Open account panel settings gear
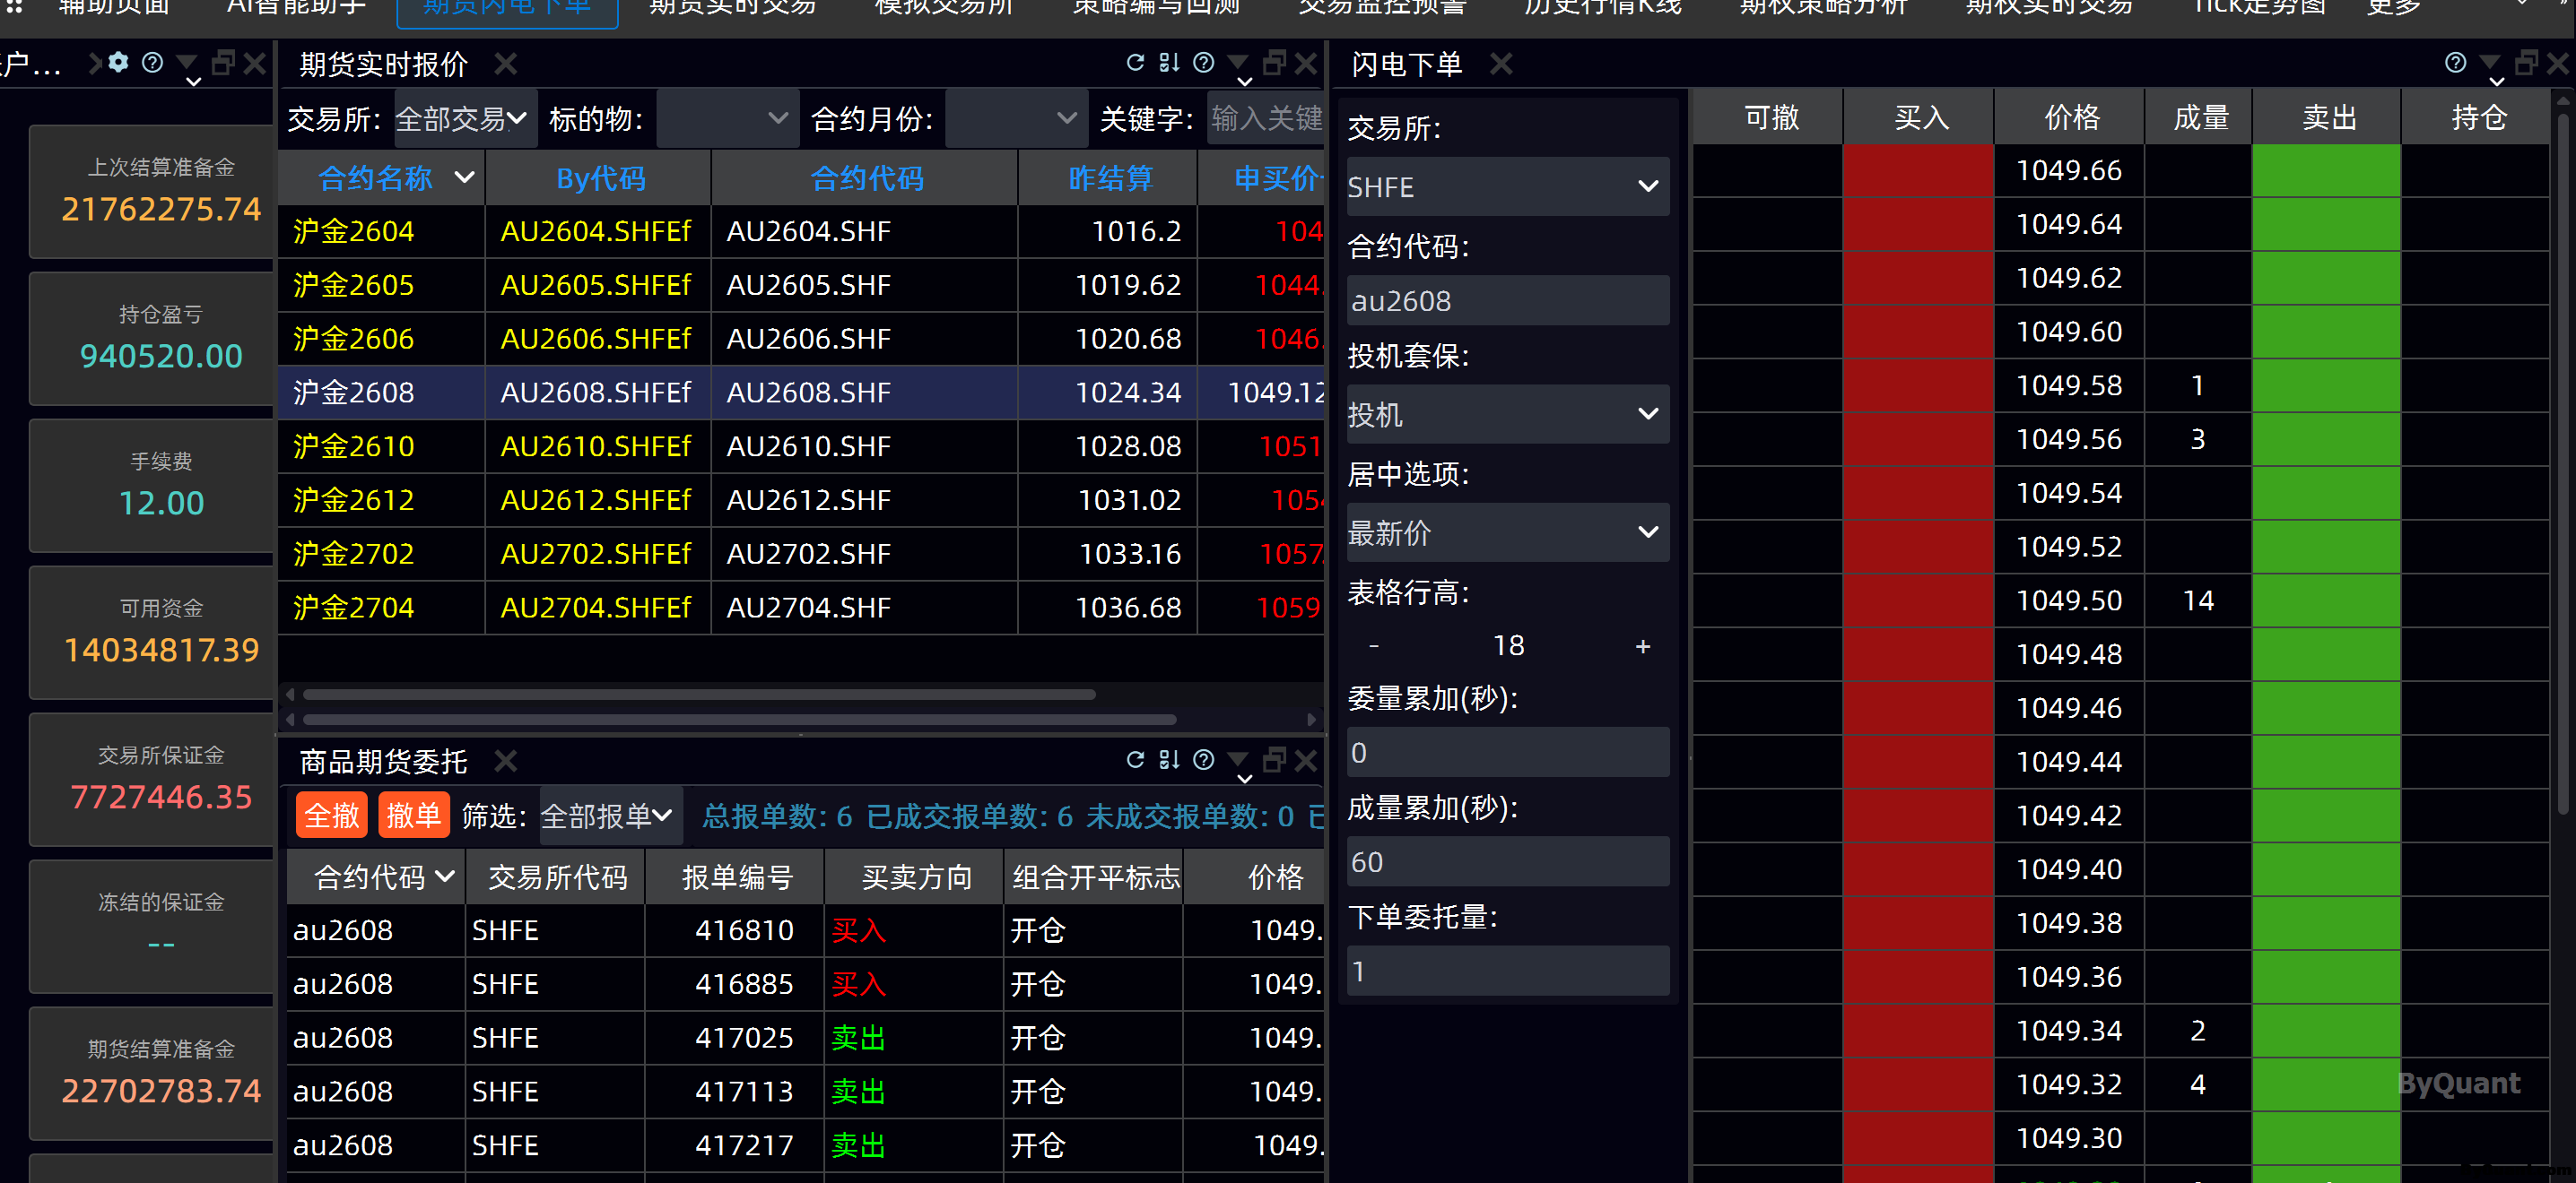 tap(119, 63)
